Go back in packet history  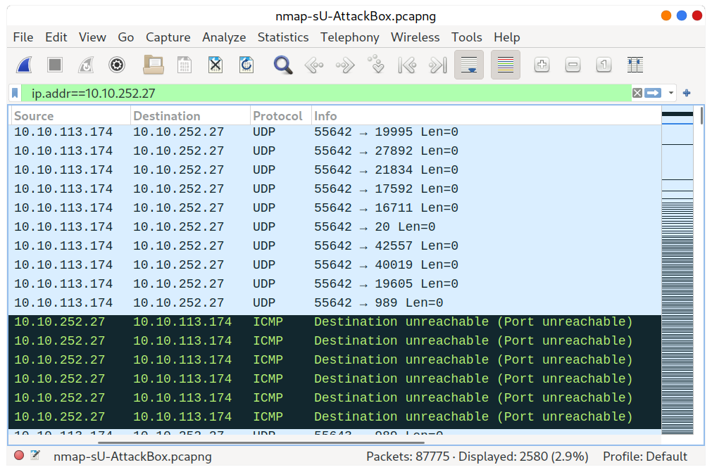(314, 65)
